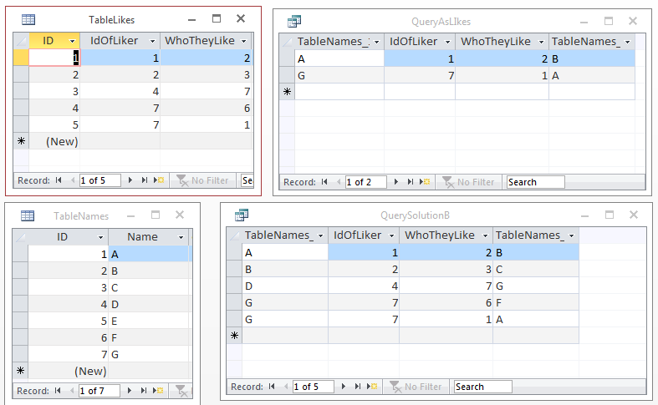Click Search box in QueryAsLikes
This screenshot has width=658, height=405.
(x=535, y=182)
